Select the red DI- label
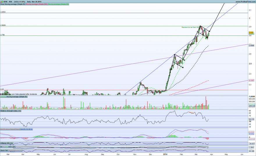256x156 pixels. pyautogui.click(x=4, y=147)
